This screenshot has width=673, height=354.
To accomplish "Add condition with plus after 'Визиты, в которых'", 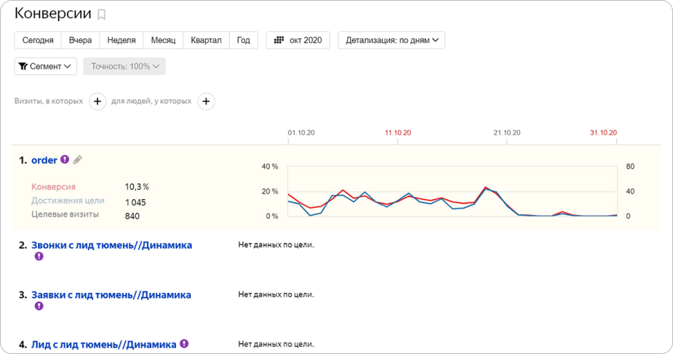I will click(x=97, y=102).
